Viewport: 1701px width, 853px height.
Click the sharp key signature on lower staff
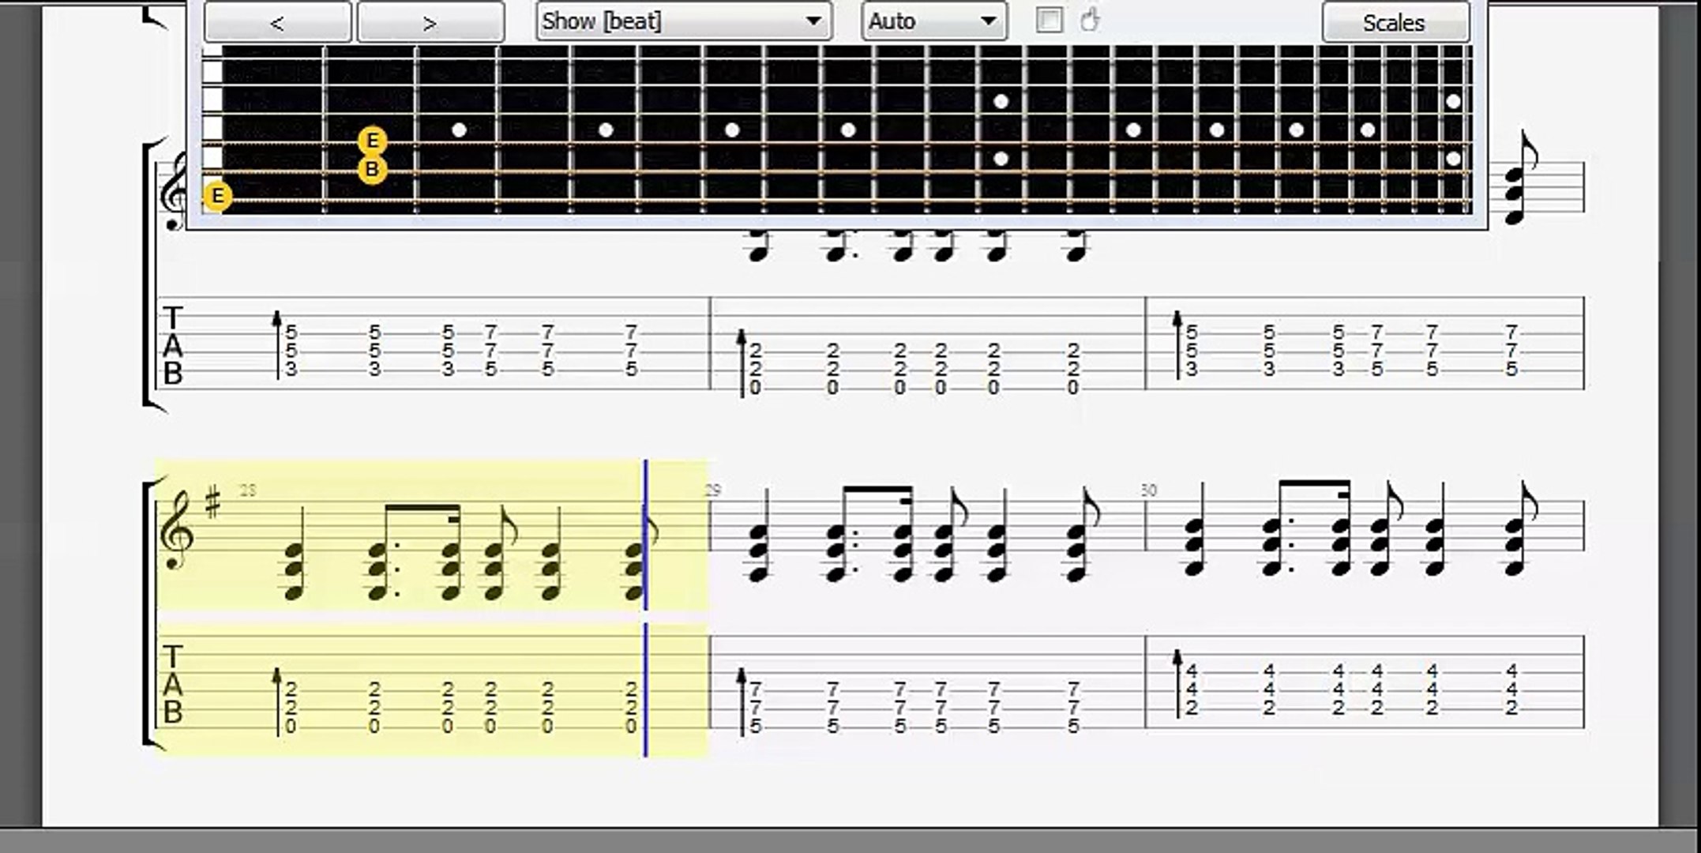tap(213, 503)
